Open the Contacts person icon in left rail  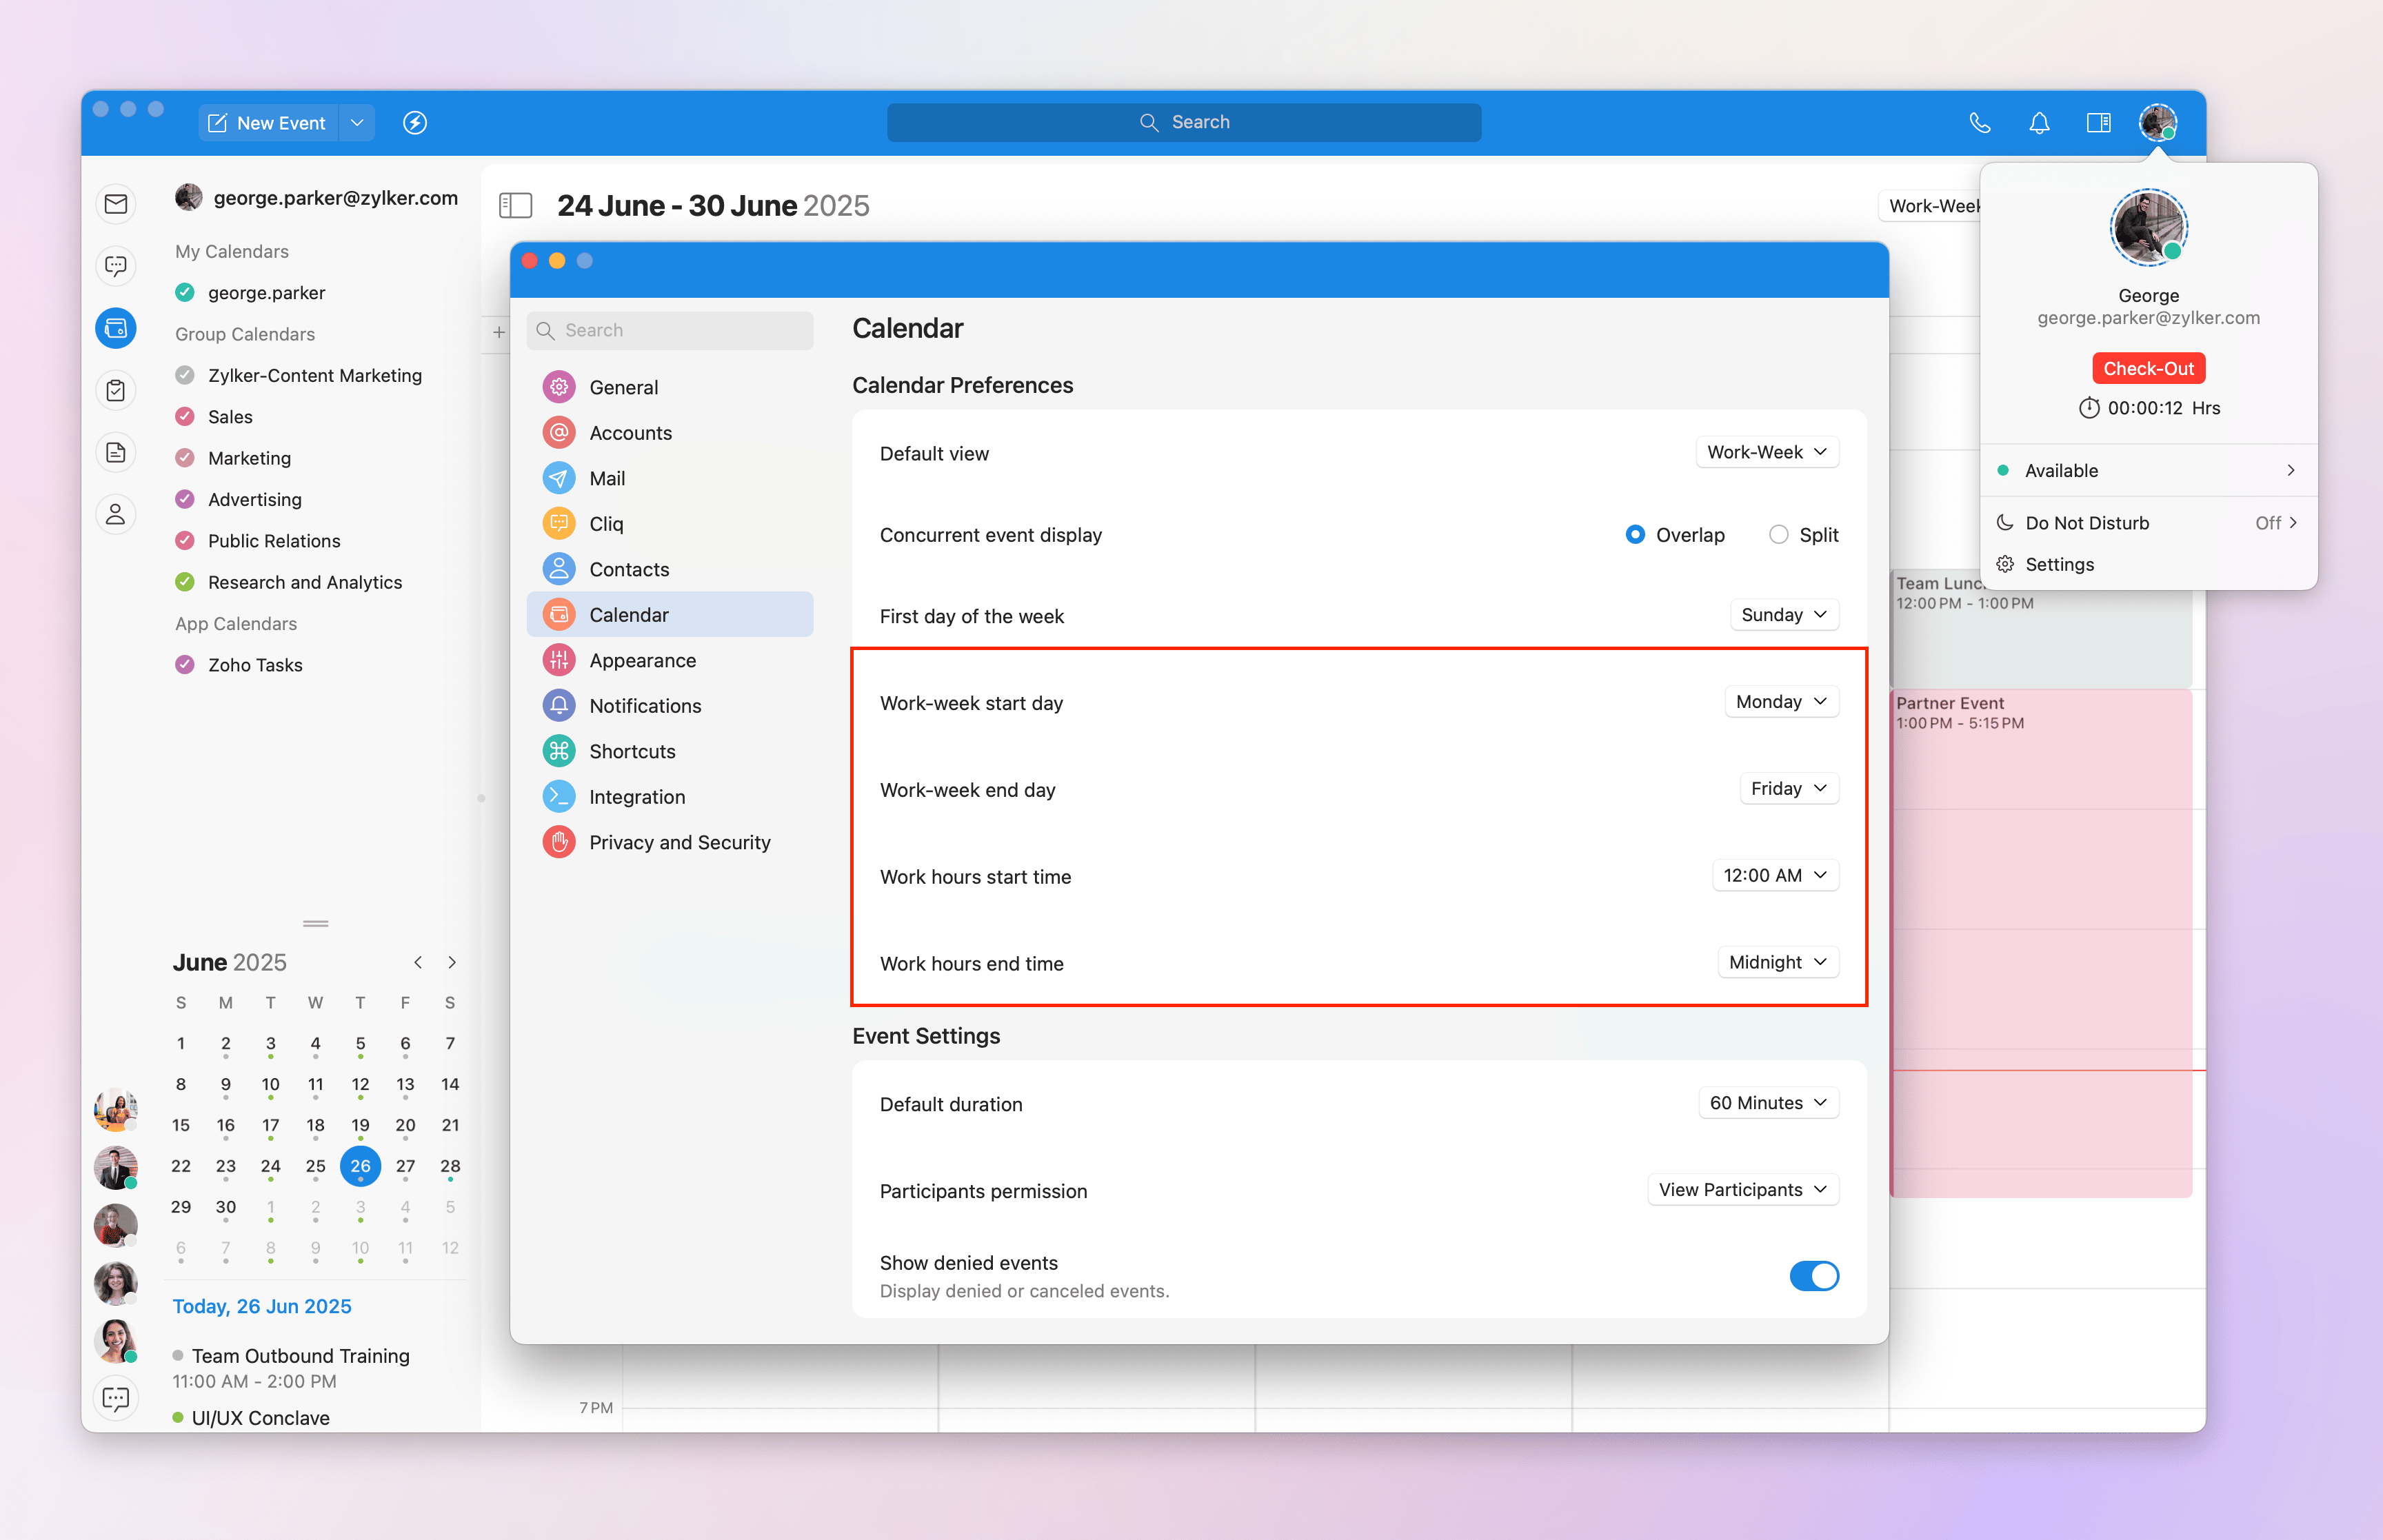(x=116, y=514)
